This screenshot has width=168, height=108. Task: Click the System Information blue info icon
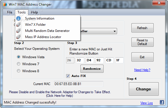[18, 18]
